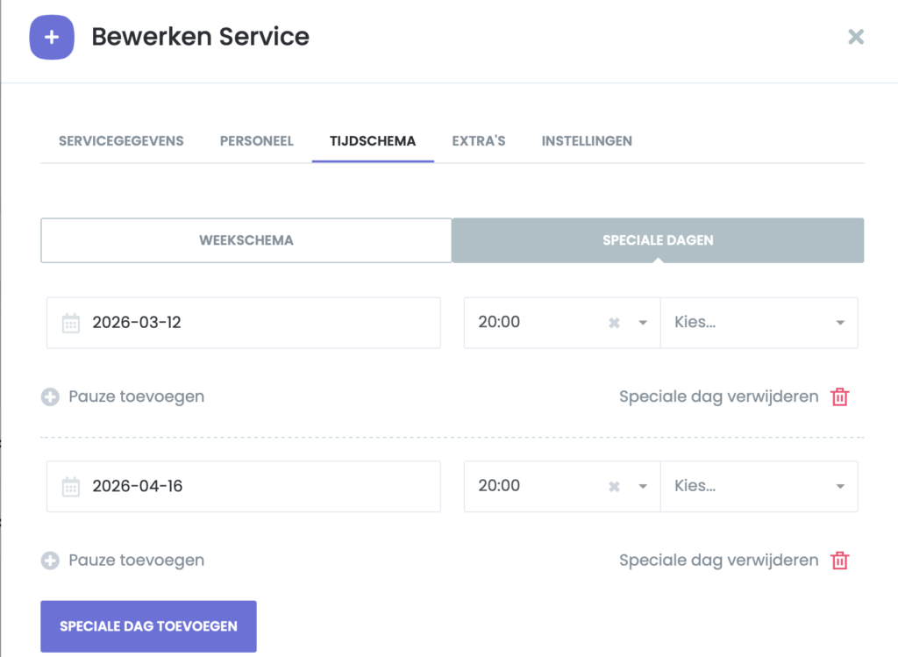Click plus icon to add pause for 2026-04-16
This screenshot has width=898, height=657.
tap(50, 561)
